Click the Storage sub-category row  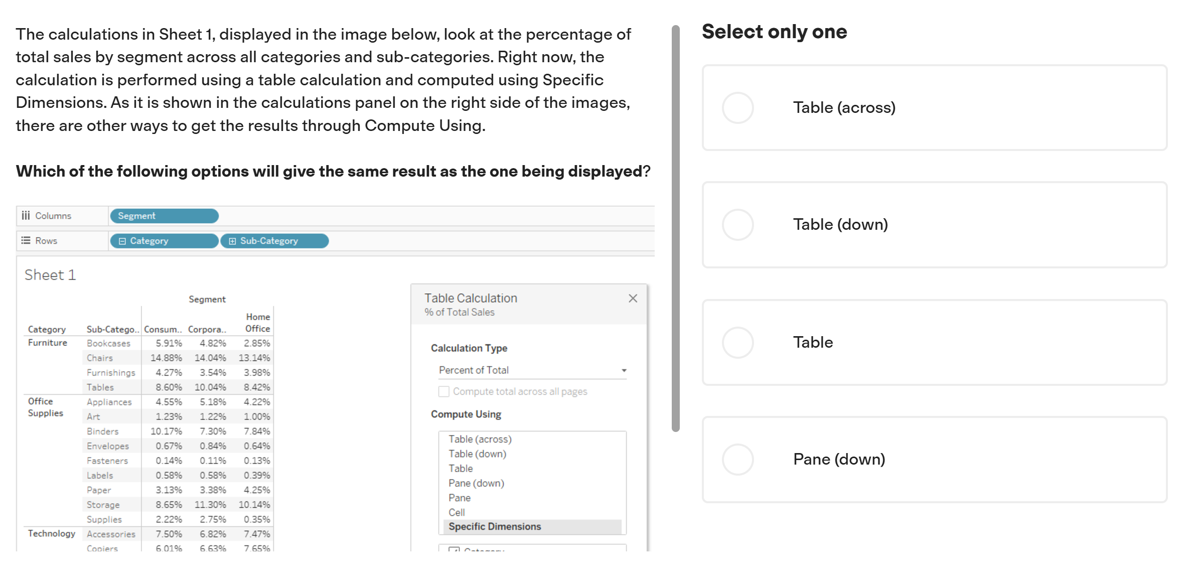(x=103, y=505)
